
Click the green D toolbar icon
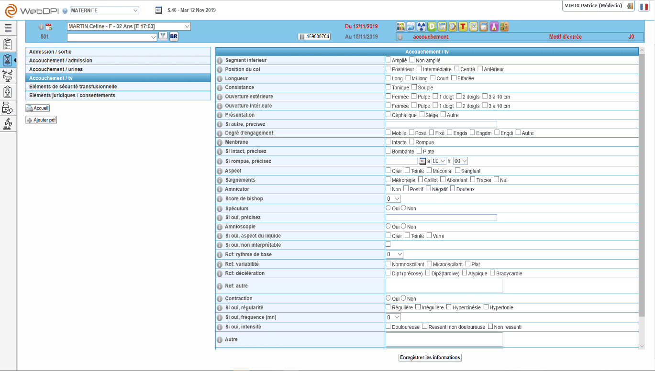432,27
